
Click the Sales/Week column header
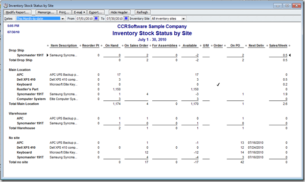click(x=278, y=45)
